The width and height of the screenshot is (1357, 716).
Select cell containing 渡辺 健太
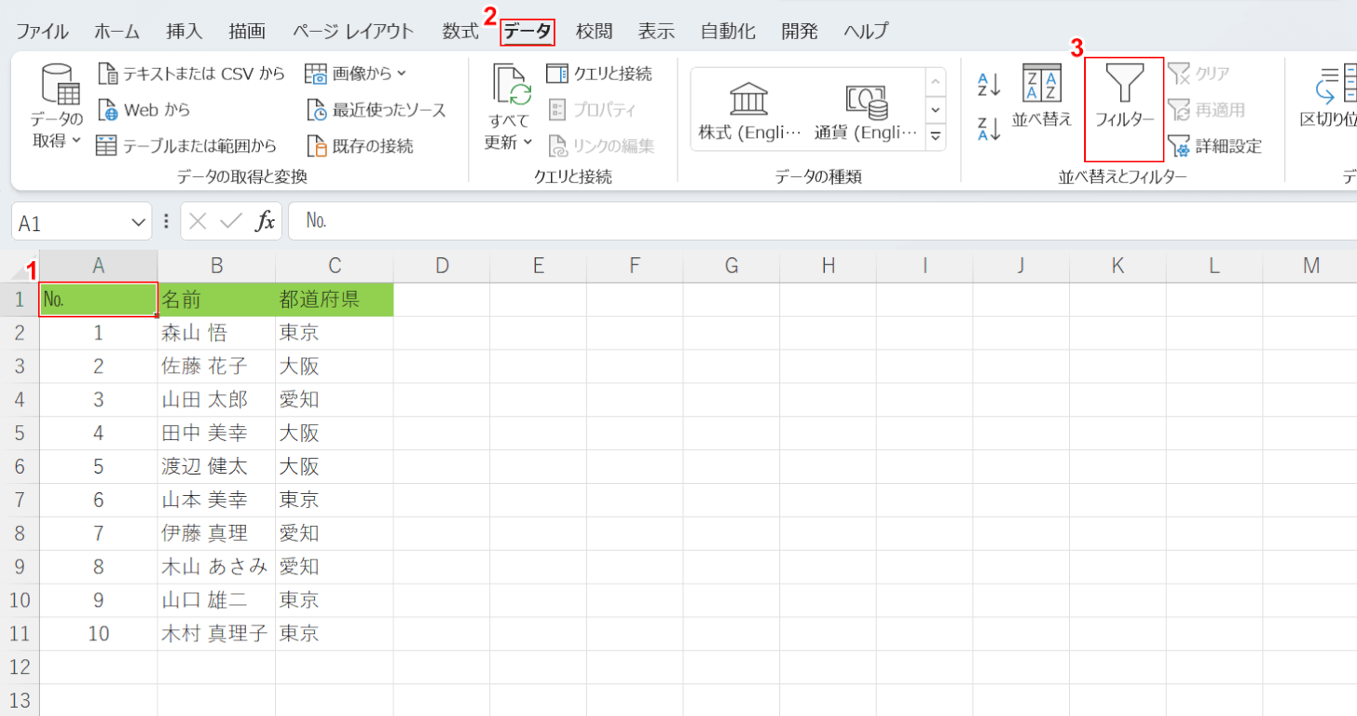pyautogui.click(x=216, y=466)
